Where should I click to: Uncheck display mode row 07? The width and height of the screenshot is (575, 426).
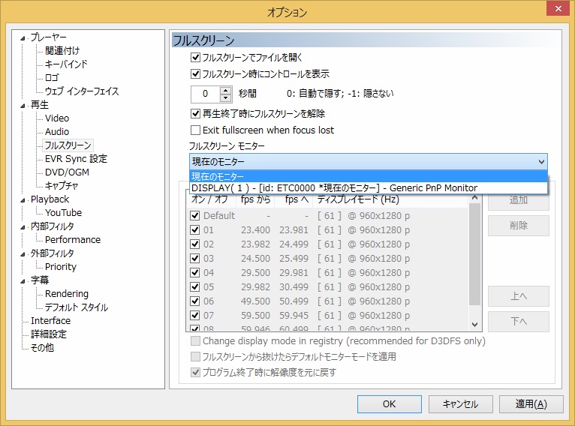[195, 316]
